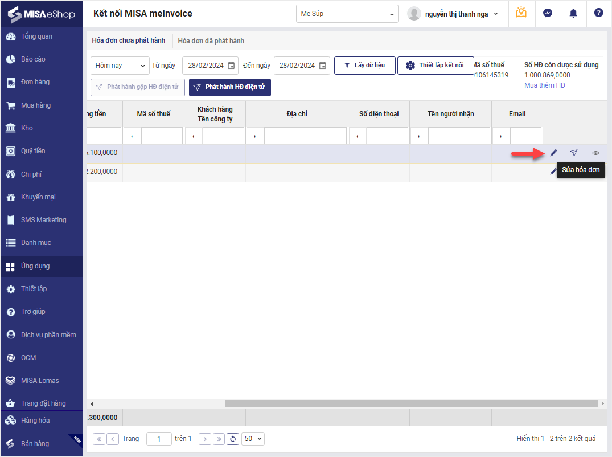612x457 pixels.
Task: Click the Email column header
Action: click(x=517, y=113)
